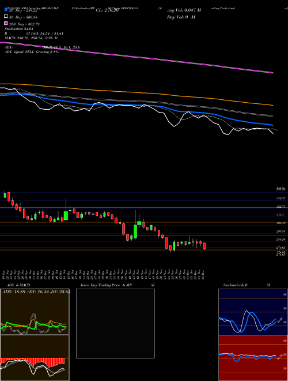Viewport: 288px width, 381px height.
Task: Click the empty Intra Day Trading Price panel
Action: (x=115, y=323)
